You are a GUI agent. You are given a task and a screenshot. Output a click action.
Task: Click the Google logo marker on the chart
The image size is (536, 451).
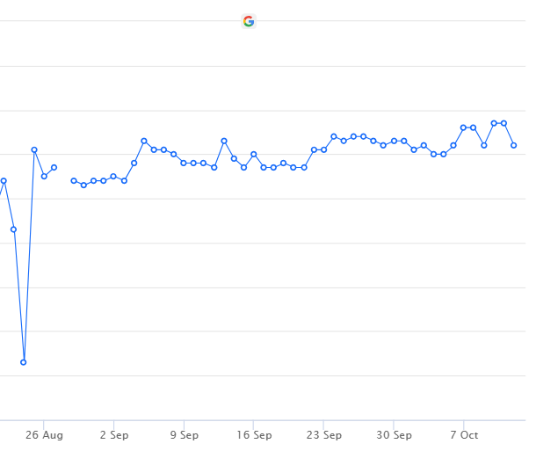click(249, 22)
